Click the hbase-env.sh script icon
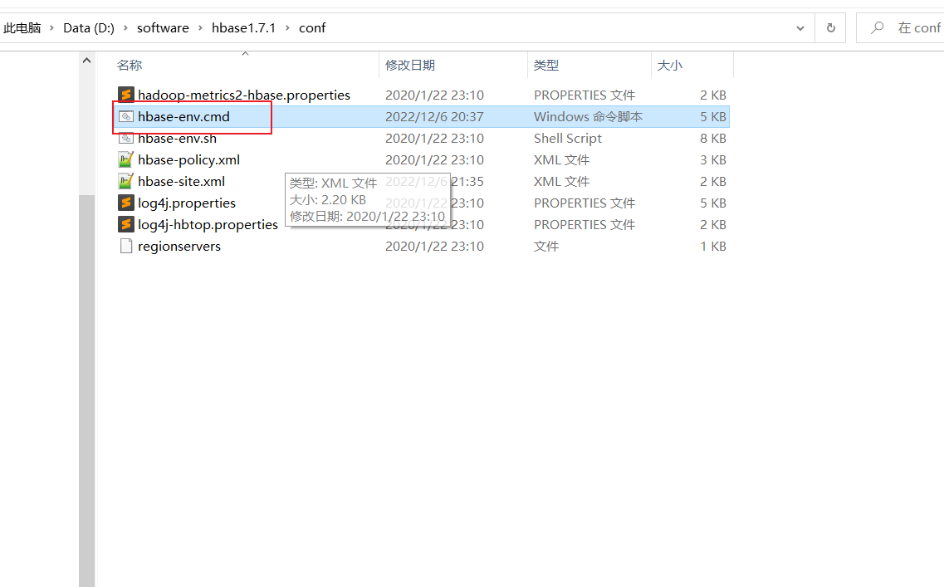Image resolution: width=944 pixels, height=587 pixels. 126,139
